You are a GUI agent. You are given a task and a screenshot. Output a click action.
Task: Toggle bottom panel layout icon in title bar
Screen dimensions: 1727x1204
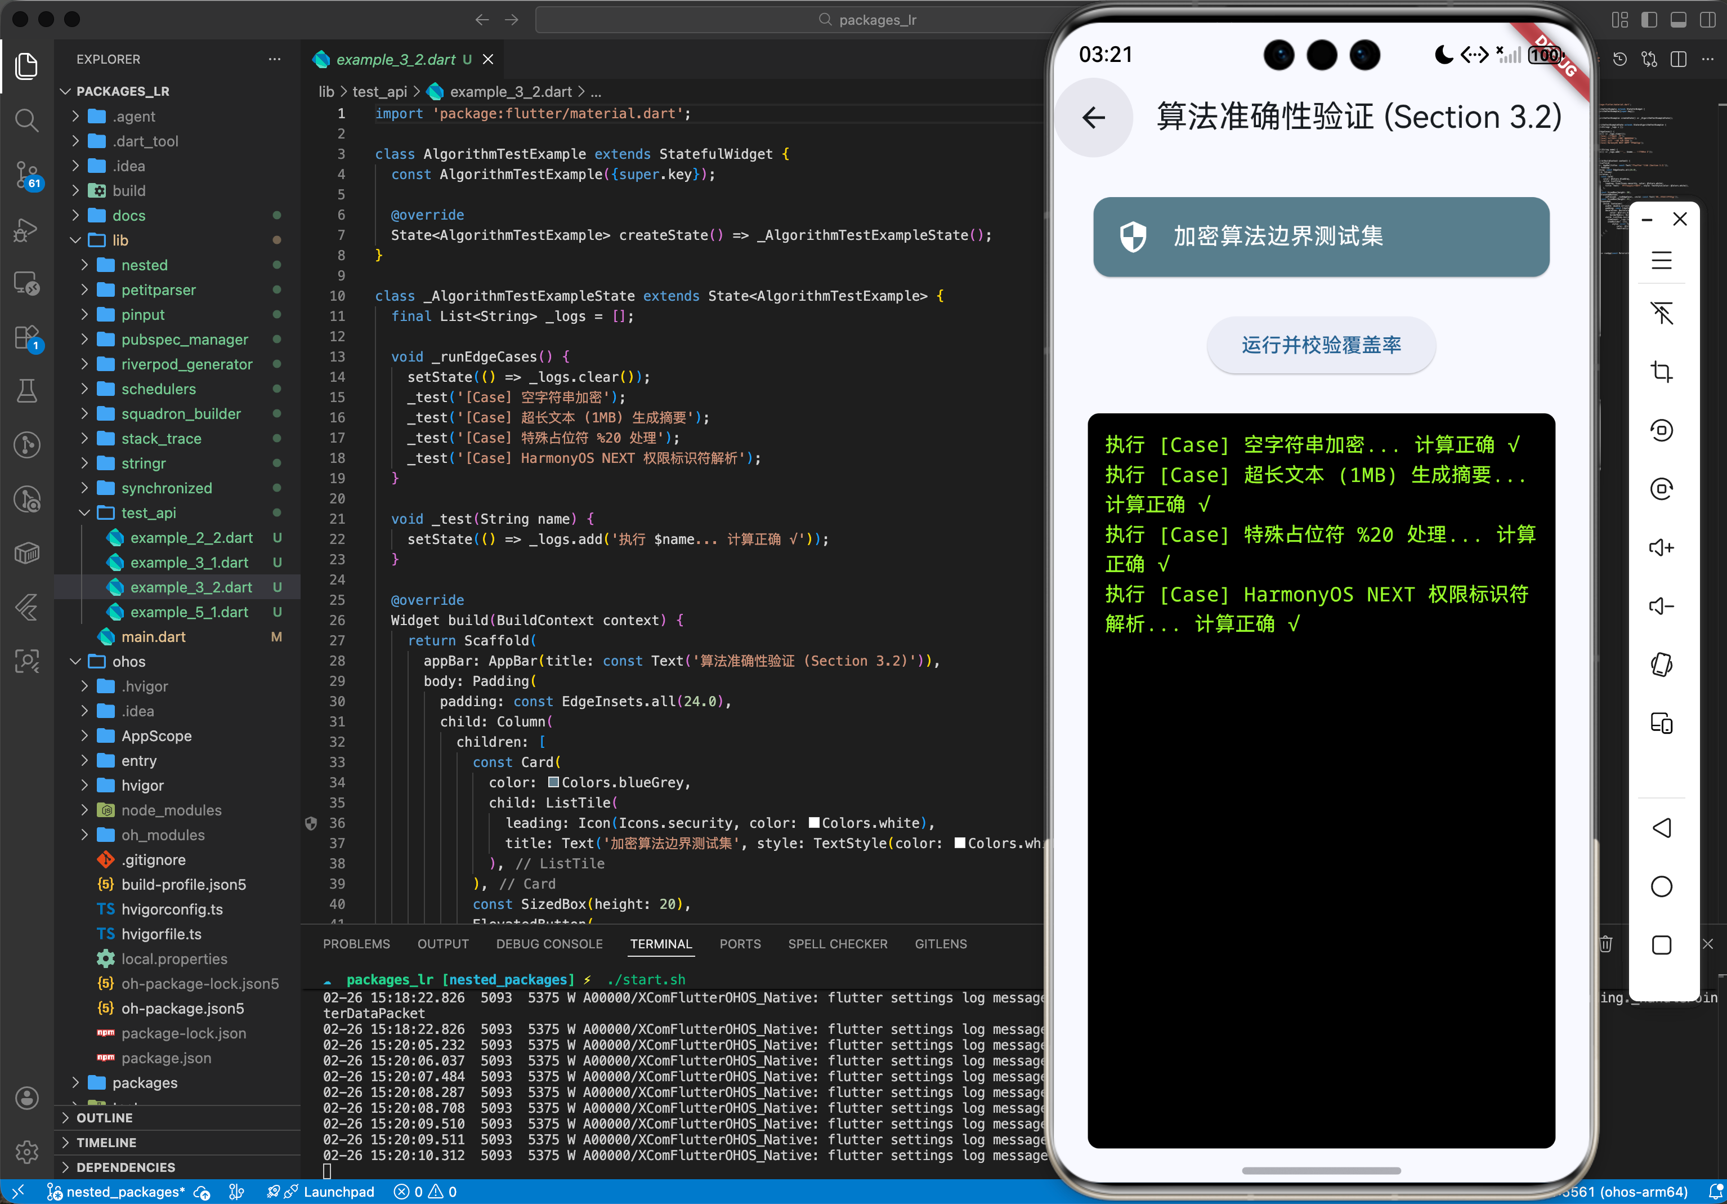click(1678, 20)
